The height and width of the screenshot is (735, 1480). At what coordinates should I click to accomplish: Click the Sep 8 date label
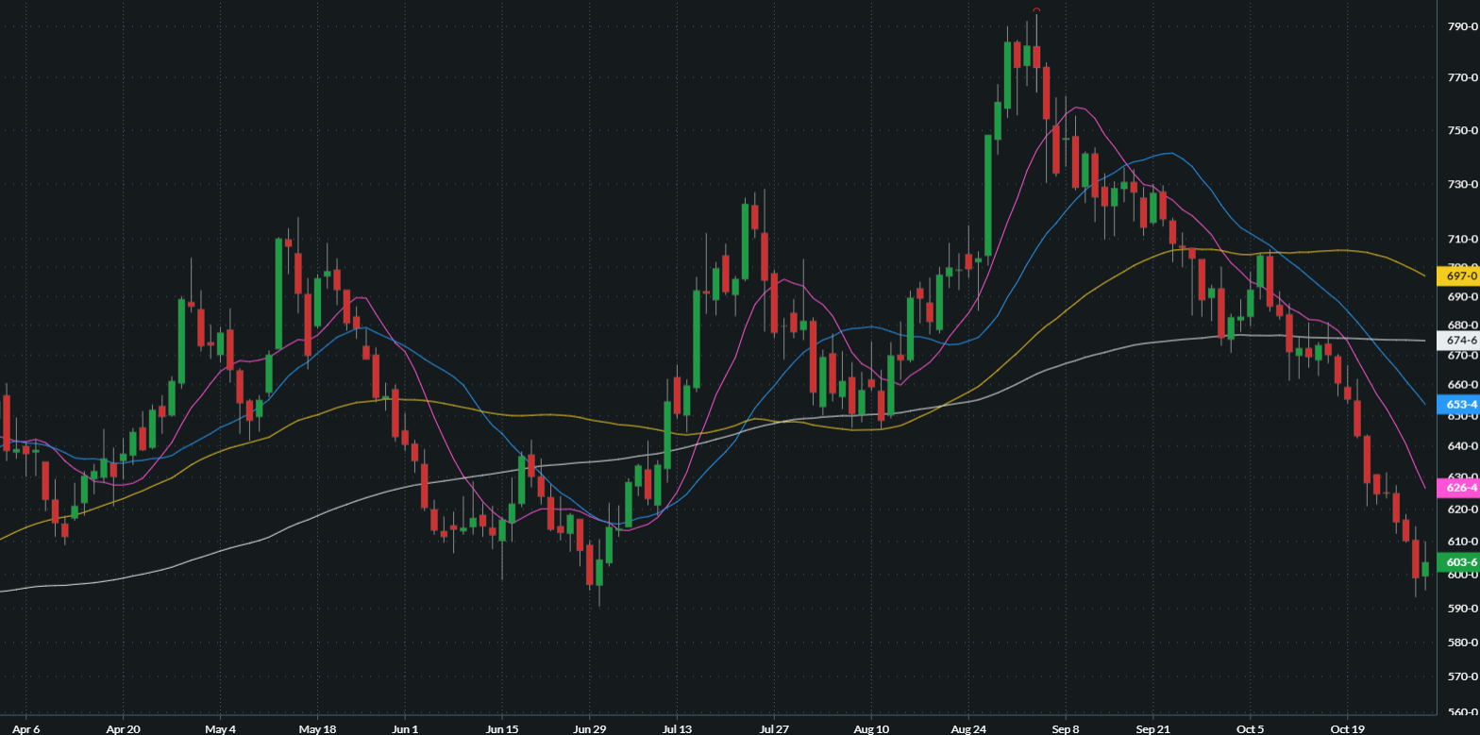[x=1065, y=728]
